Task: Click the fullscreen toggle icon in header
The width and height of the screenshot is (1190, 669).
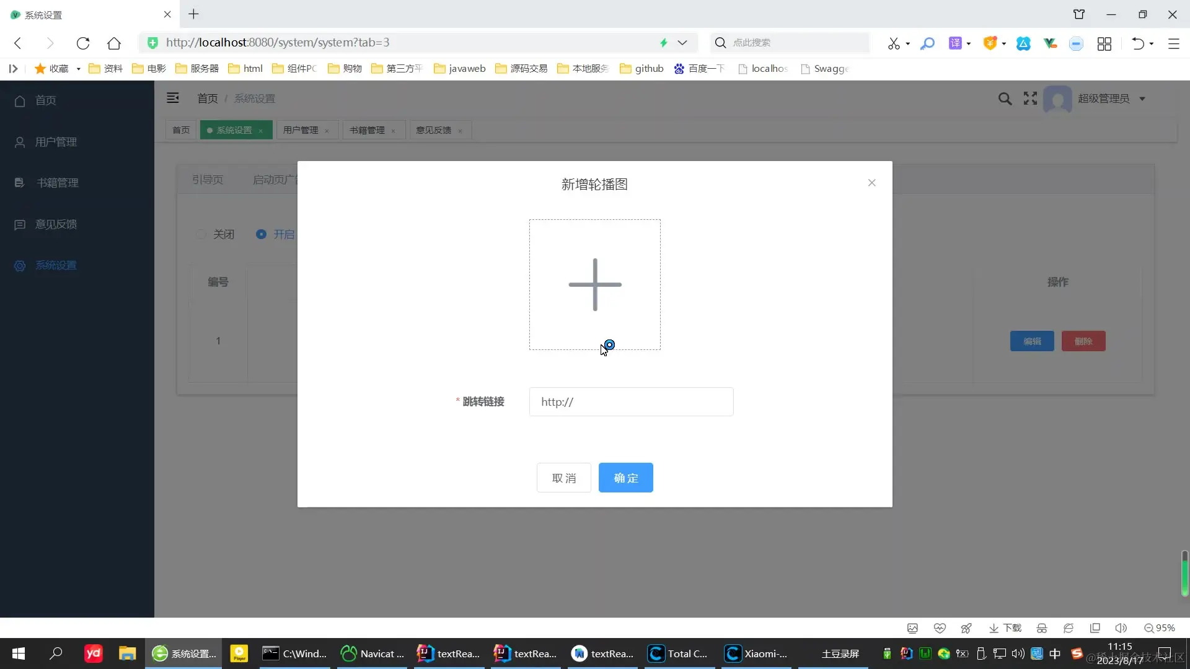Action: 1030,98
